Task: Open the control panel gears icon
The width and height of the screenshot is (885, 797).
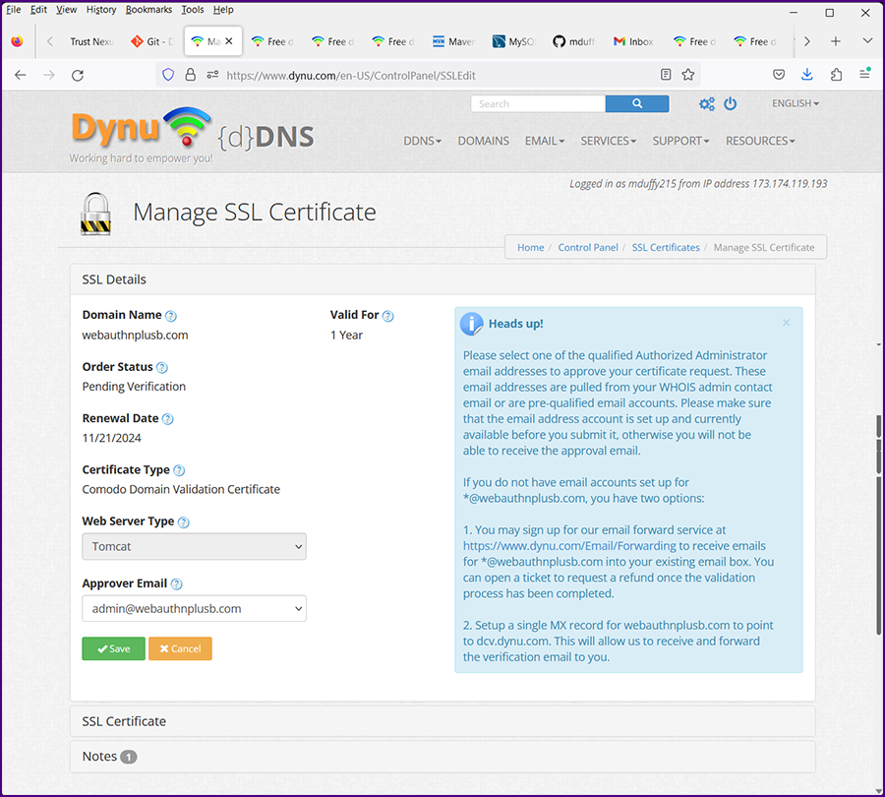Action: 707,103
